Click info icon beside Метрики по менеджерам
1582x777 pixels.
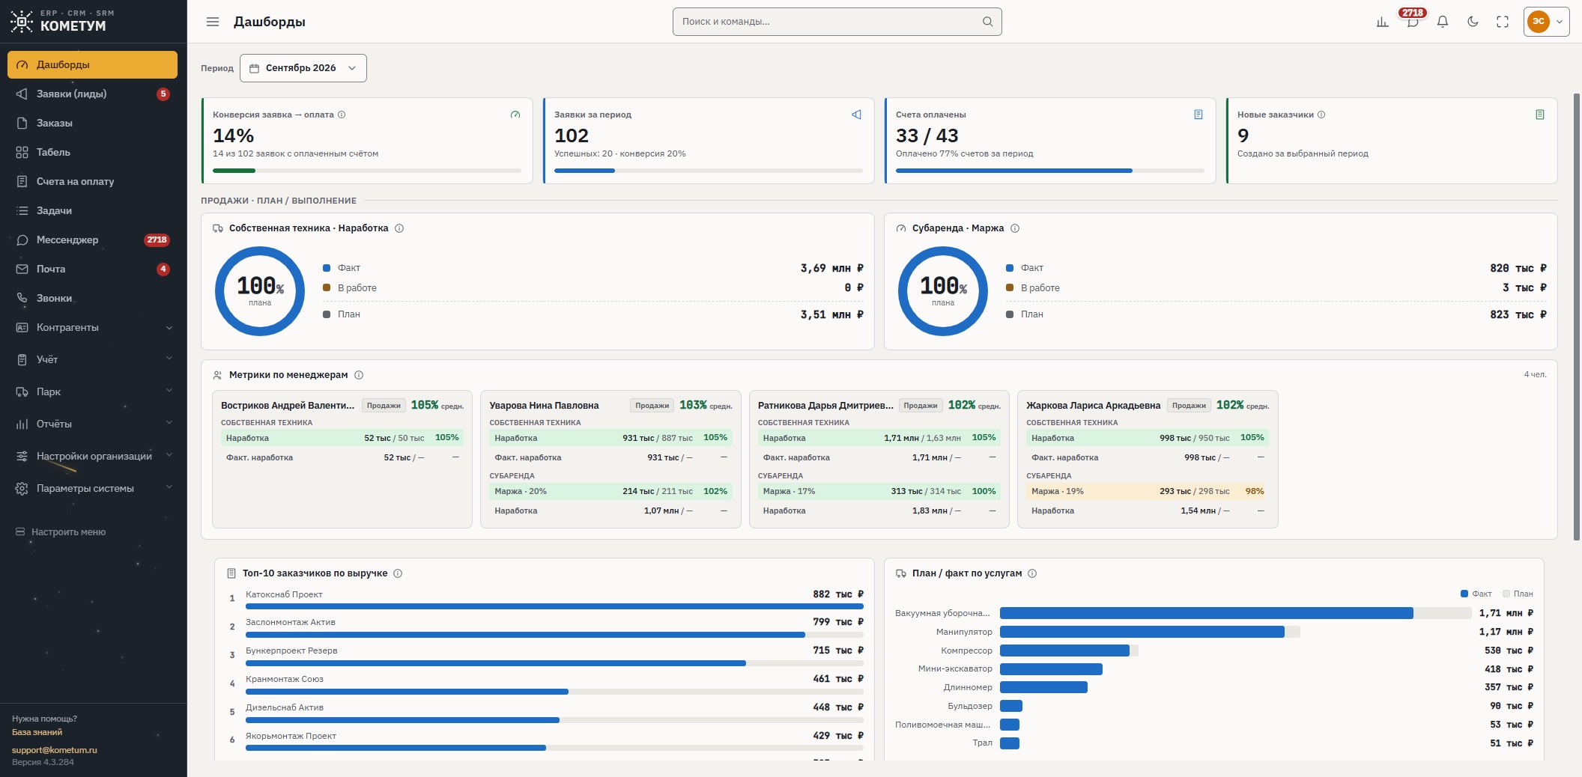click(x=359, y=375)
